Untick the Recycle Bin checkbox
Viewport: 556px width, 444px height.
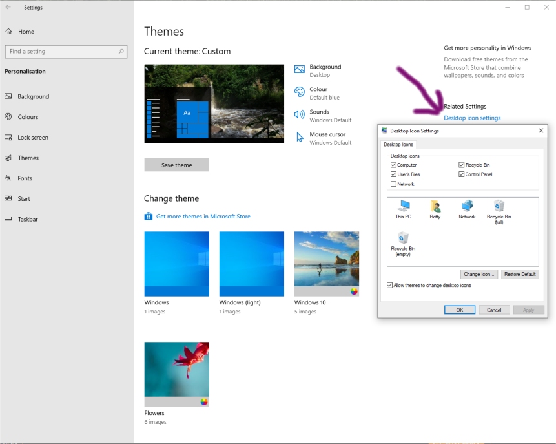(x=461, y=165)
